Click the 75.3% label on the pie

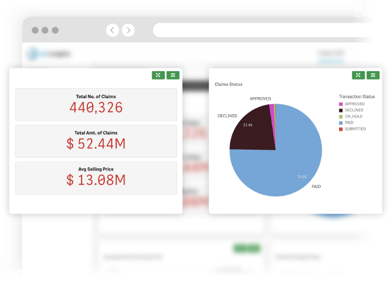pos(302,177)
